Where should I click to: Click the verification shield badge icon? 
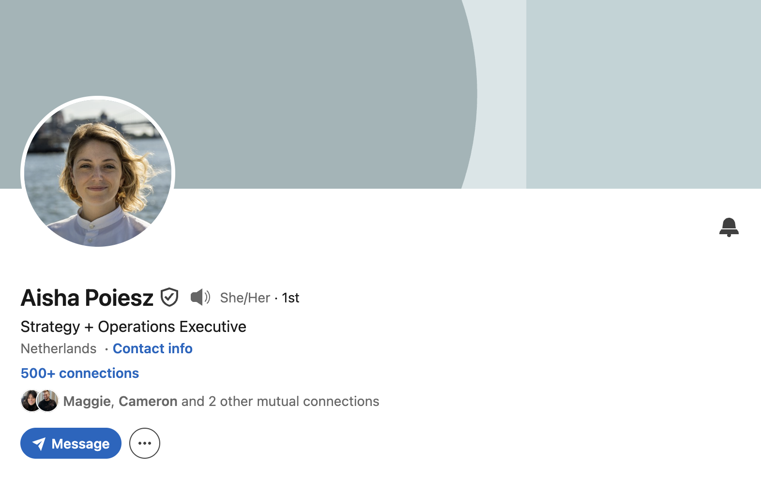tap(169, 297)
